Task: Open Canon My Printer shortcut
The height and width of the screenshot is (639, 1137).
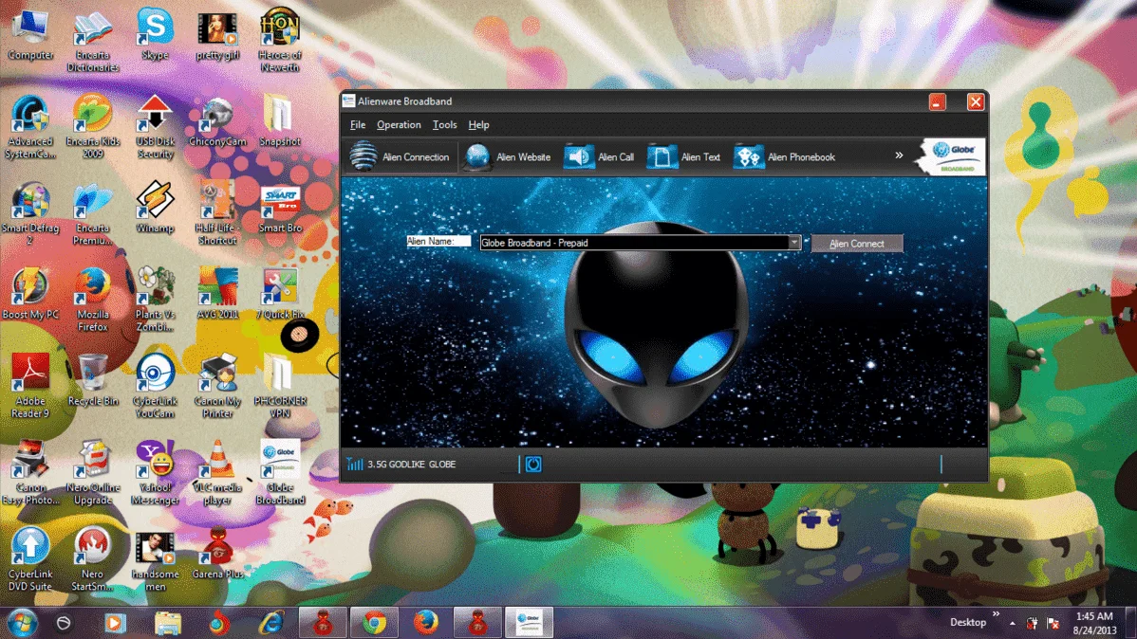Action: [217, 386]
